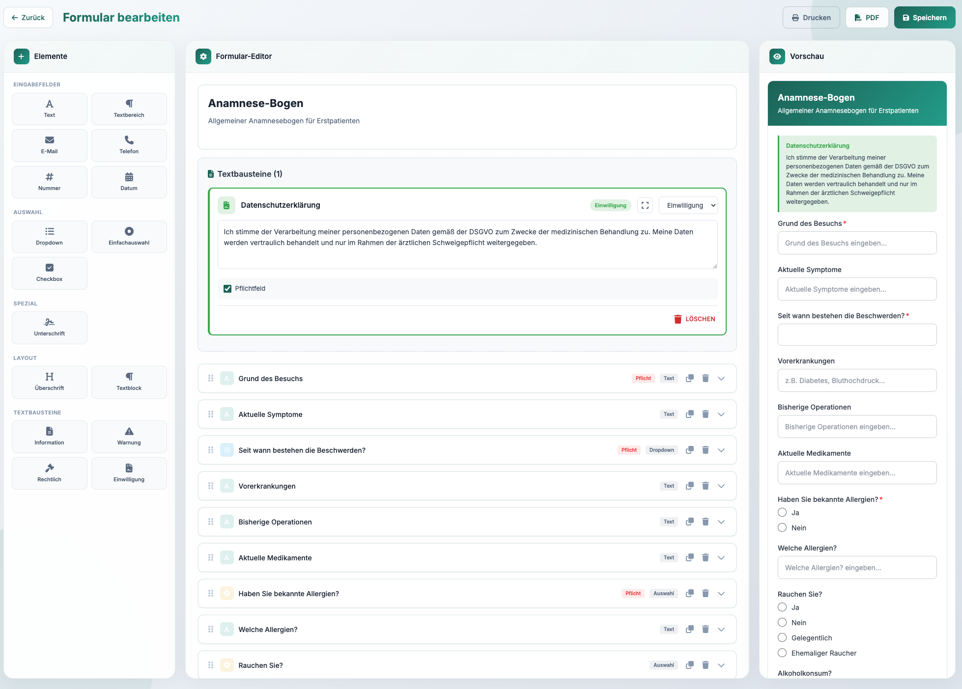Viewport: 962px width, 689px height.
Task: Add a Signature (Unterschrift) element
Action: point(49,327)
